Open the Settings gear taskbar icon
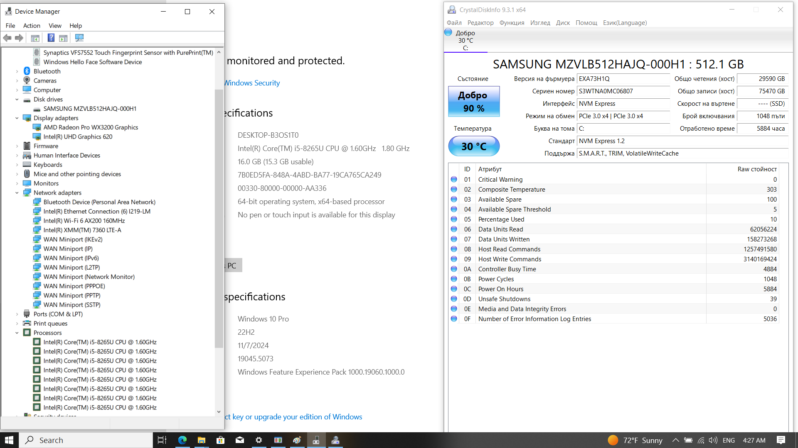 [x=259, y=440]
